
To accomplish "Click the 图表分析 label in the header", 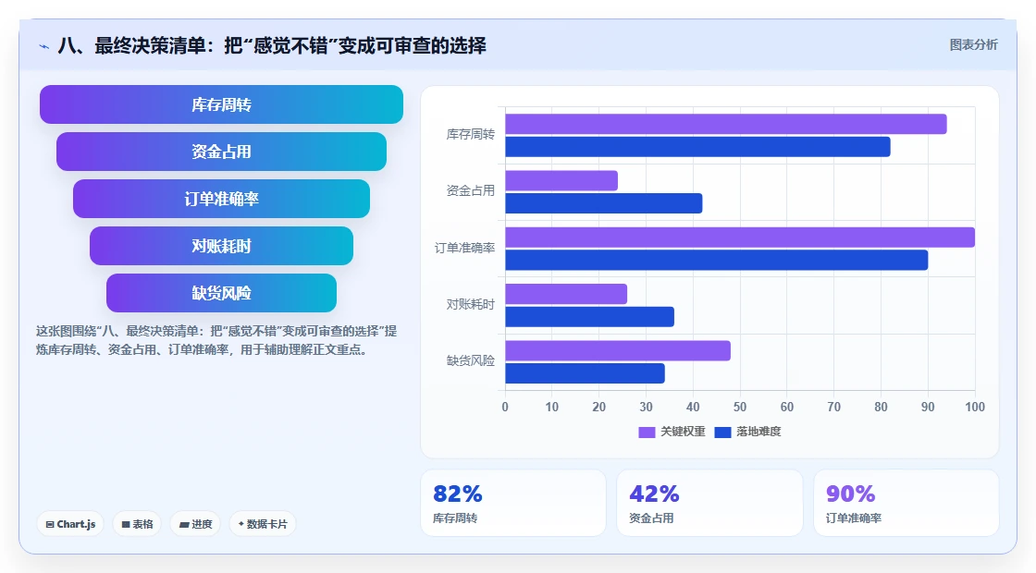I will coord(973,45).
